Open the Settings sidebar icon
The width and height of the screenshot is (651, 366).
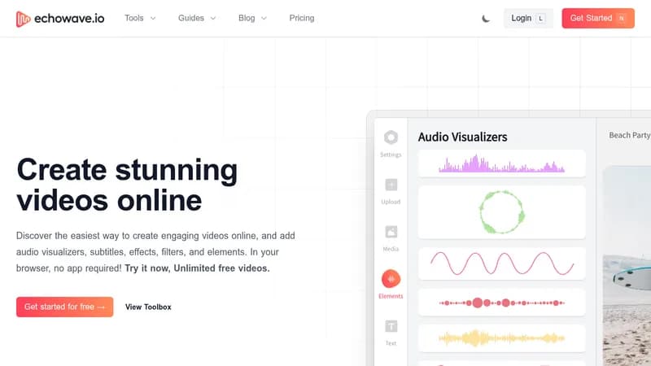point(391,144)
